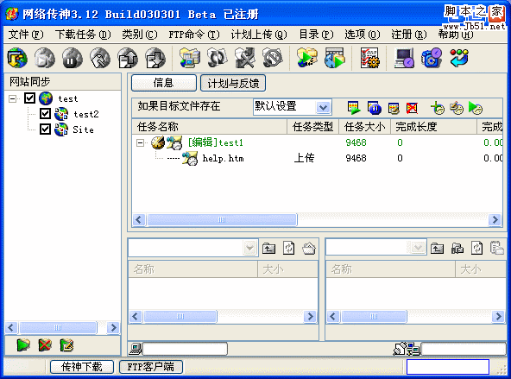Screen dimensions: 511x379
Task: Click the red X delete sync icon
Action: pyautogui.click(x=45, y=345)
